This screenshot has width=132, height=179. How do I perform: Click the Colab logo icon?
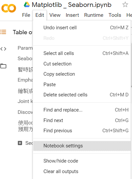tap(9, 8)
